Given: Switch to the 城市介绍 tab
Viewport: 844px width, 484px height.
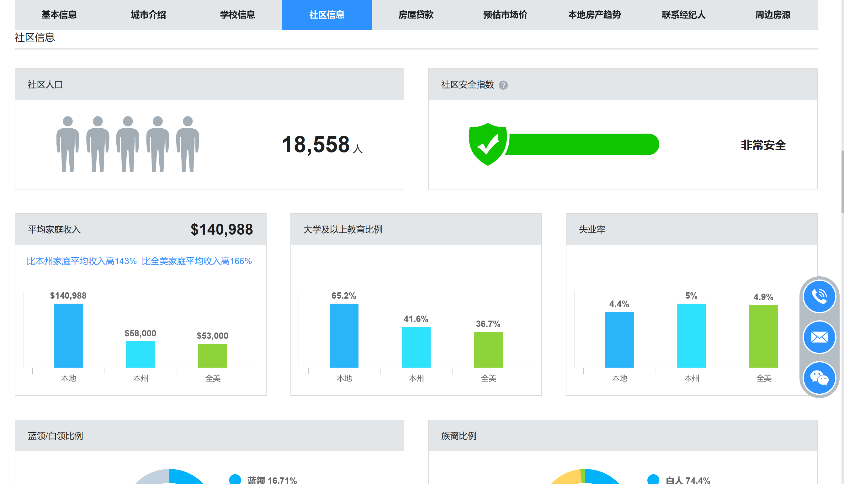Looking at the screenshot, I should click(x=148, y=15).
